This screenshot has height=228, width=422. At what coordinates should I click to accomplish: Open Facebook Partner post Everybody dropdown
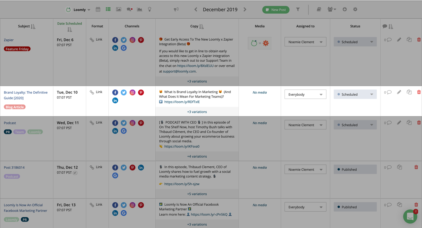(x=305, y=207)
